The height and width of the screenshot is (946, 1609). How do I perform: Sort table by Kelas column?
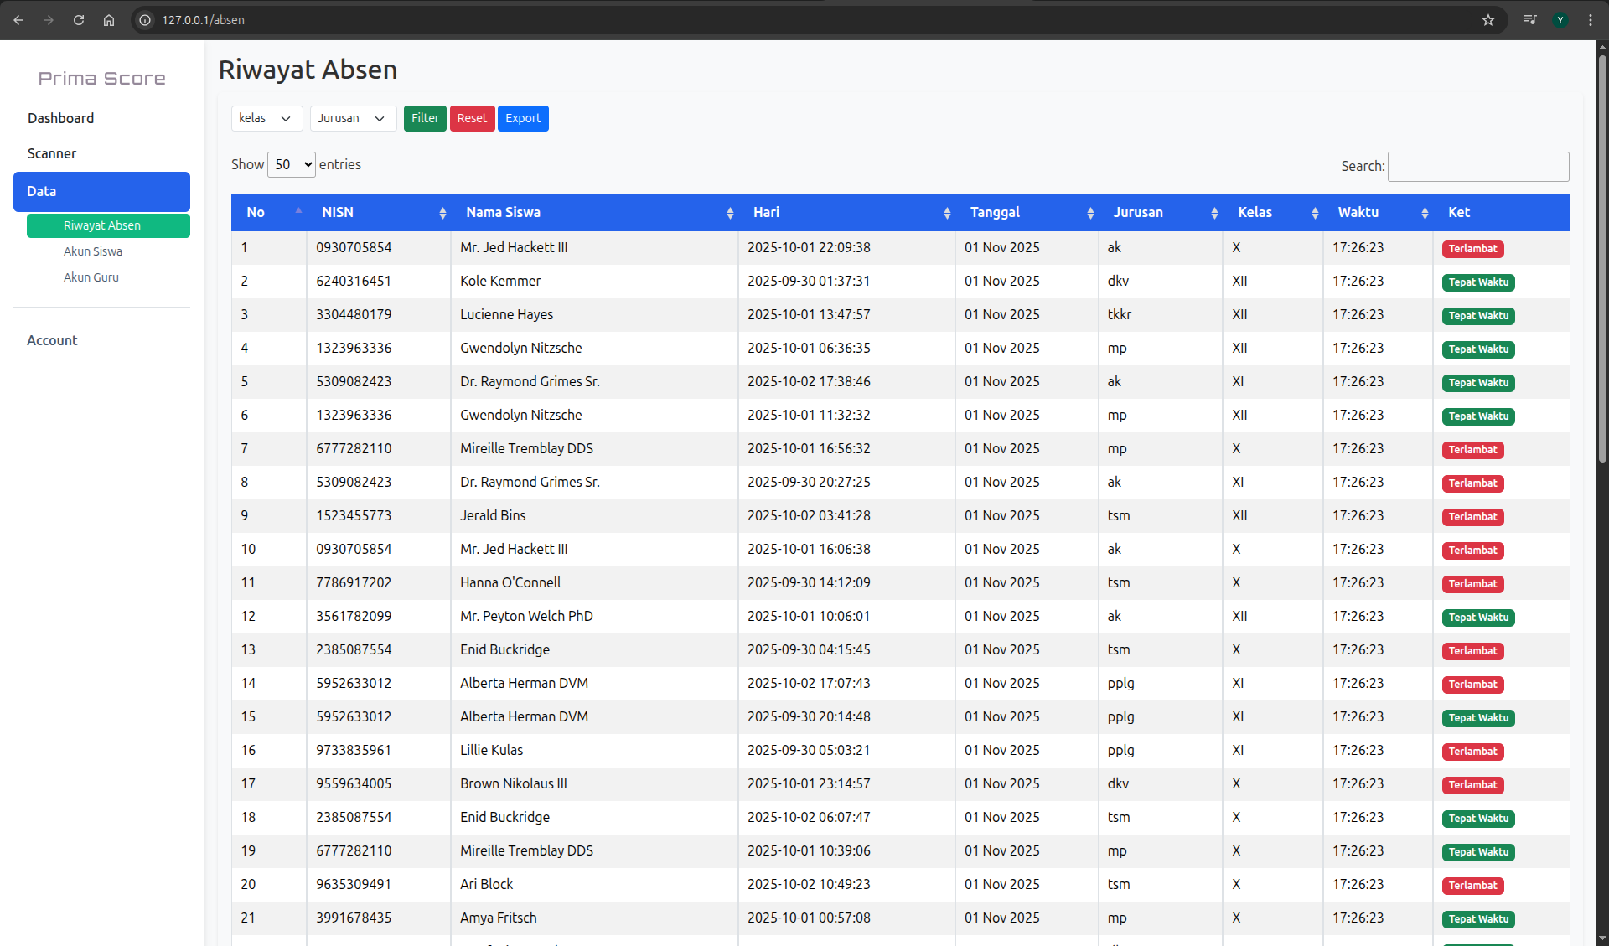tap(1273, 213)
